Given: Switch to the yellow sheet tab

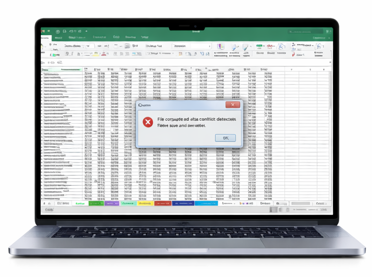Looking at the screenshot, I should (x=144, y=203).
